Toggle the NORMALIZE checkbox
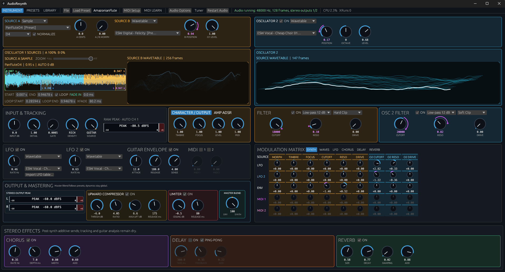 click(34, 34)
